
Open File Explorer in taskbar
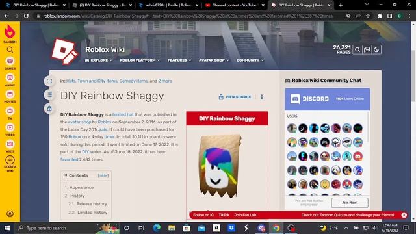click(172, 228)
